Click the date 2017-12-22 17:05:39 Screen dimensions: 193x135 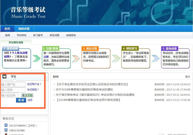pos(178,100)
